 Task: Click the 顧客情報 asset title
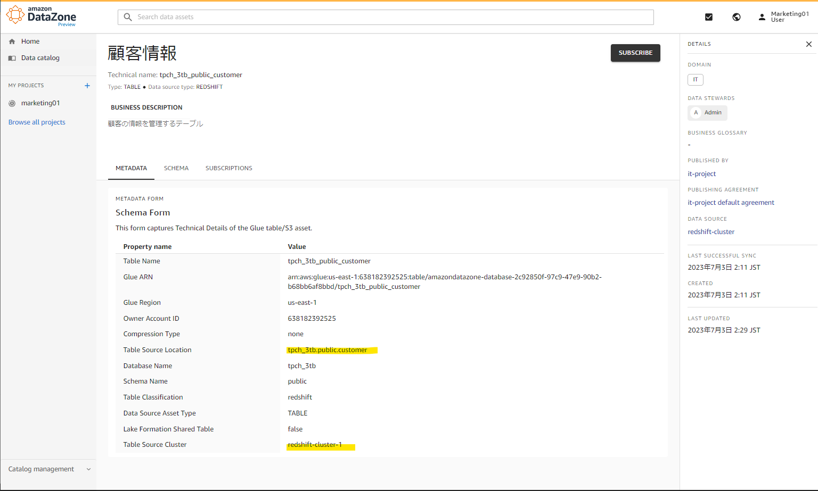(x=142, y=53)
